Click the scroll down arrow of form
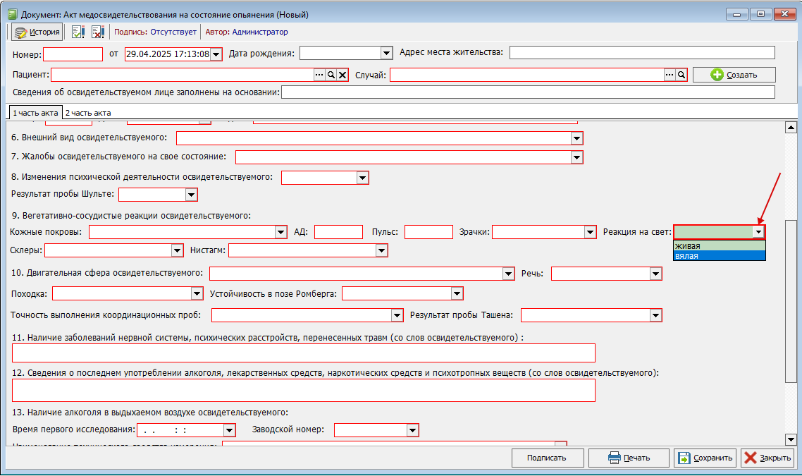The width and height of the screenshot is (802, 476). coord(791,439)
